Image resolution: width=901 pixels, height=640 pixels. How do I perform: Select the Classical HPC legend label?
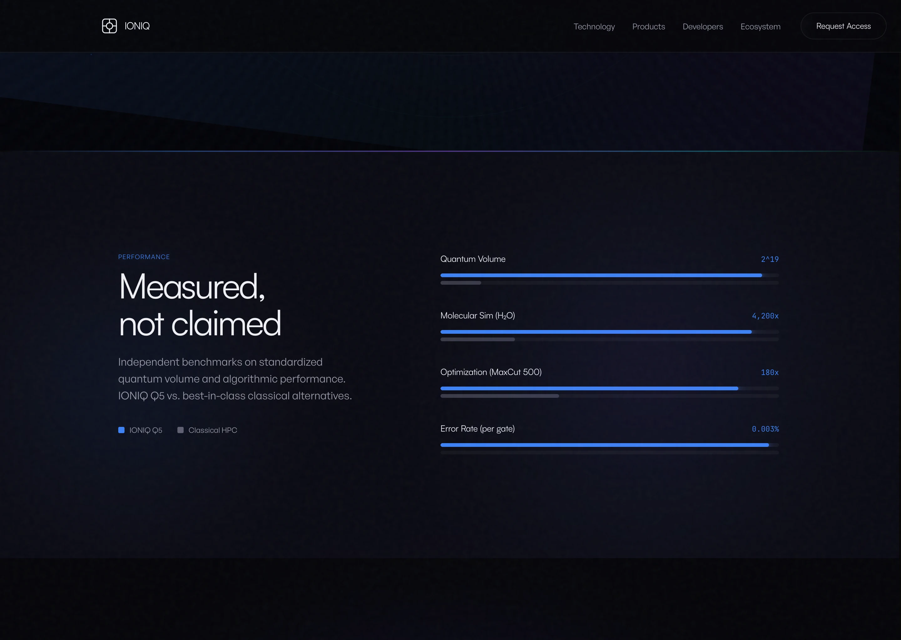213,430
